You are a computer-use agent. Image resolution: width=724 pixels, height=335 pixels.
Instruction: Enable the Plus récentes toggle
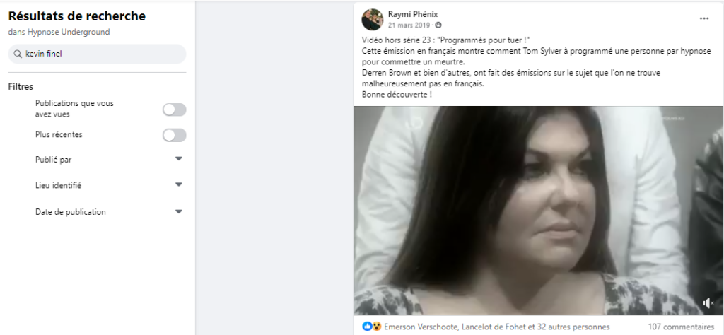pos(174,135)
